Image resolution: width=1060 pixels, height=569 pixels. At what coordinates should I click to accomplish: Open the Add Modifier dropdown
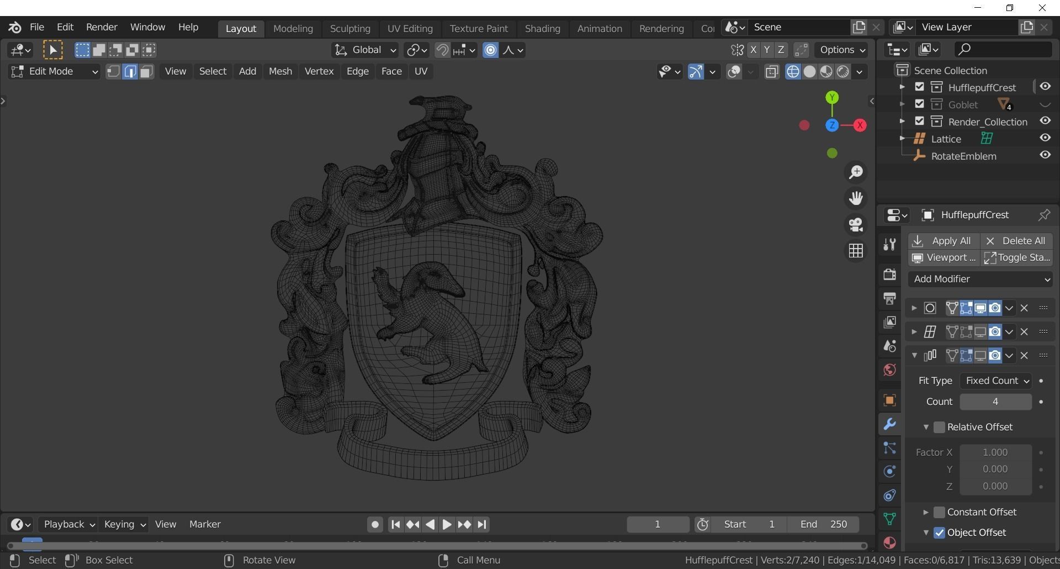click(981, 280)
